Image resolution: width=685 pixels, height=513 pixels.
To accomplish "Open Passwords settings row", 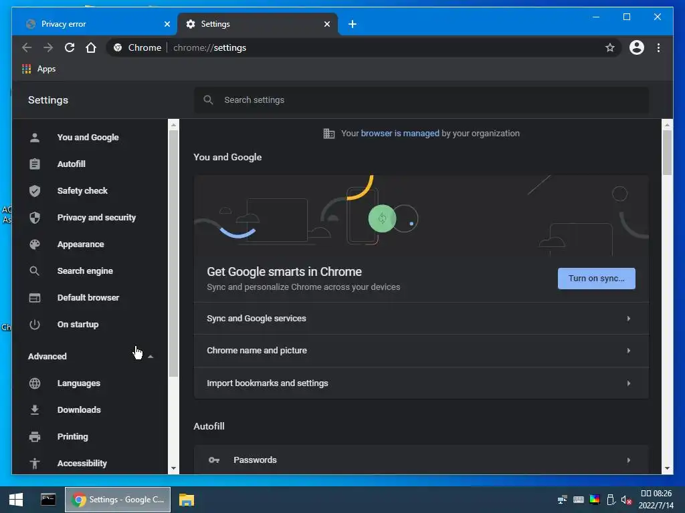I will [421, 460].
